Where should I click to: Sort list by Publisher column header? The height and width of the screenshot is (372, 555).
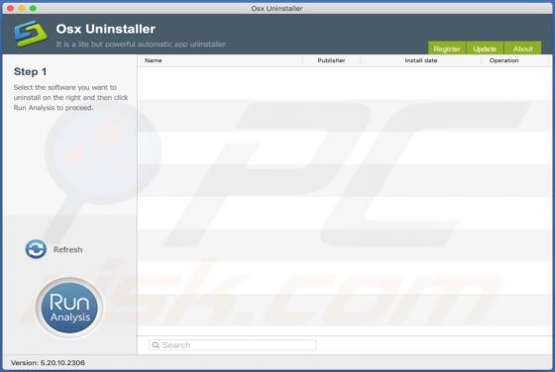pos(331,60)
